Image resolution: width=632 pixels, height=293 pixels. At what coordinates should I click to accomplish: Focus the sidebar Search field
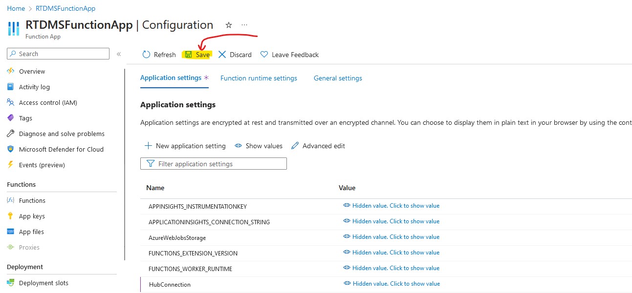coord(58,54)
